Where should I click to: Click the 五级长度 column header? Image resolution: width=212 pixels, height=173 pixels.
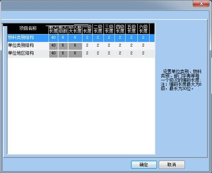(x=131, y=29)
